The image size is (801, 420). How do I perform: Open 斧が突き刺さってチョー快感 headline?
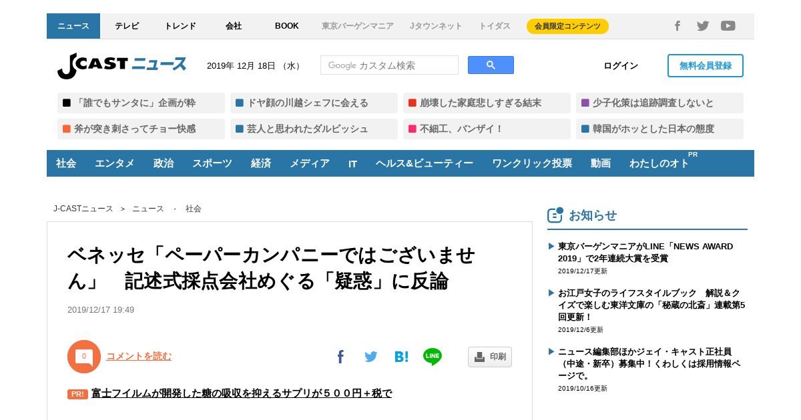(141, 129)
